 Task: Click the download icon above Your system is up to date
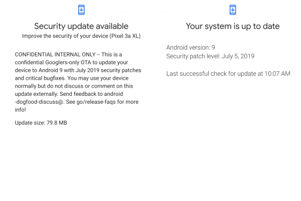click(x=233, y=10)
